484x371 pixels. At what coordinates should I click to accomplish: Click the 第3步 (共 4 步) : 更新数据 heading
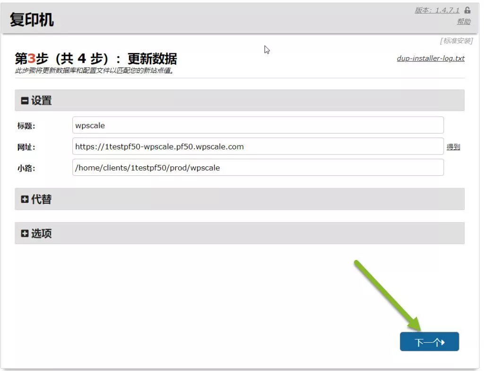[96, 58]
